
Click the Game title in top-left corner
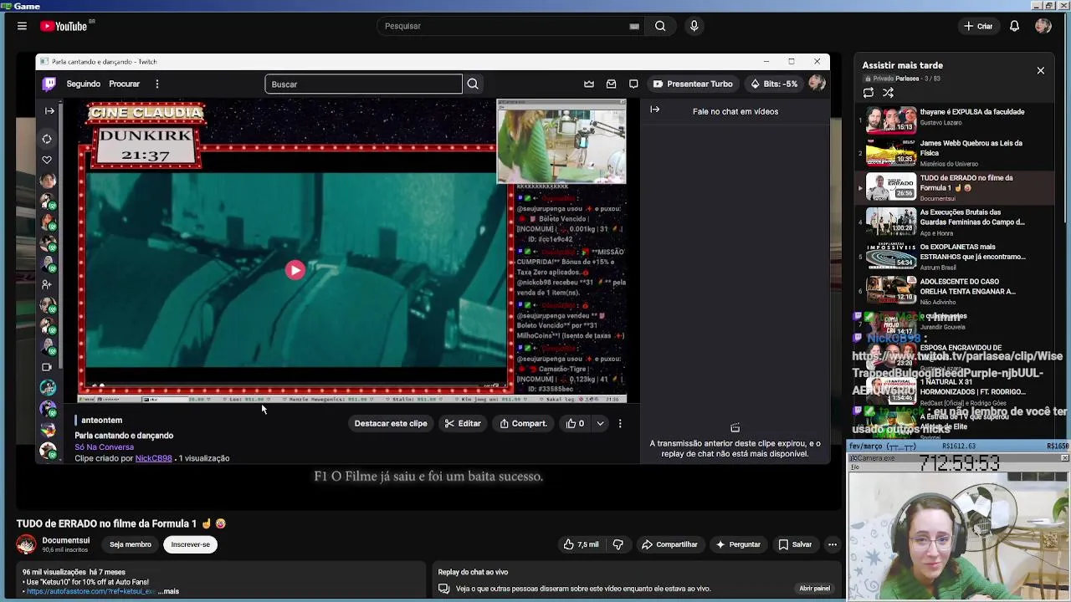(x=27, y=6)
